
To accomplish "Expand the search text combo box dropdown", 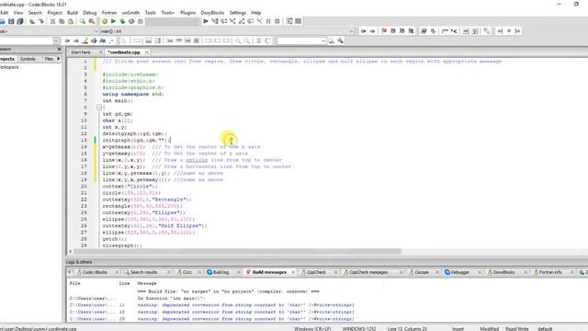I will pos(322,40).
